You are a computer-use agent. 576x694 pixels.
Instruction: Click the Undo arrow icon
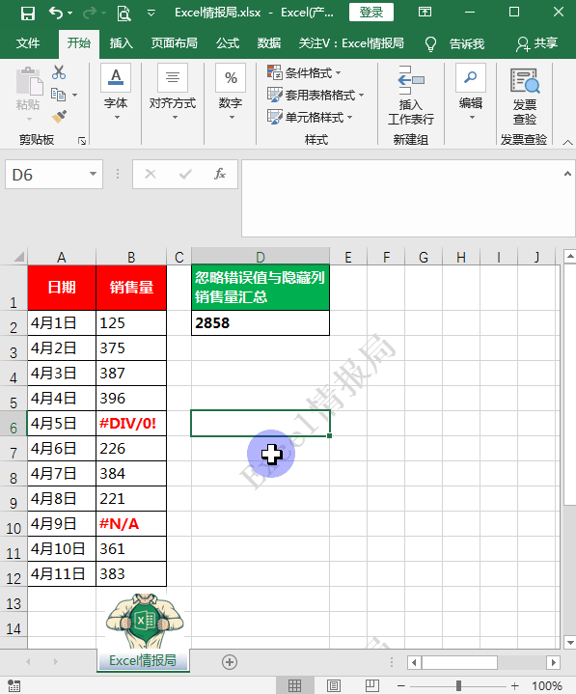pos(56,13)
